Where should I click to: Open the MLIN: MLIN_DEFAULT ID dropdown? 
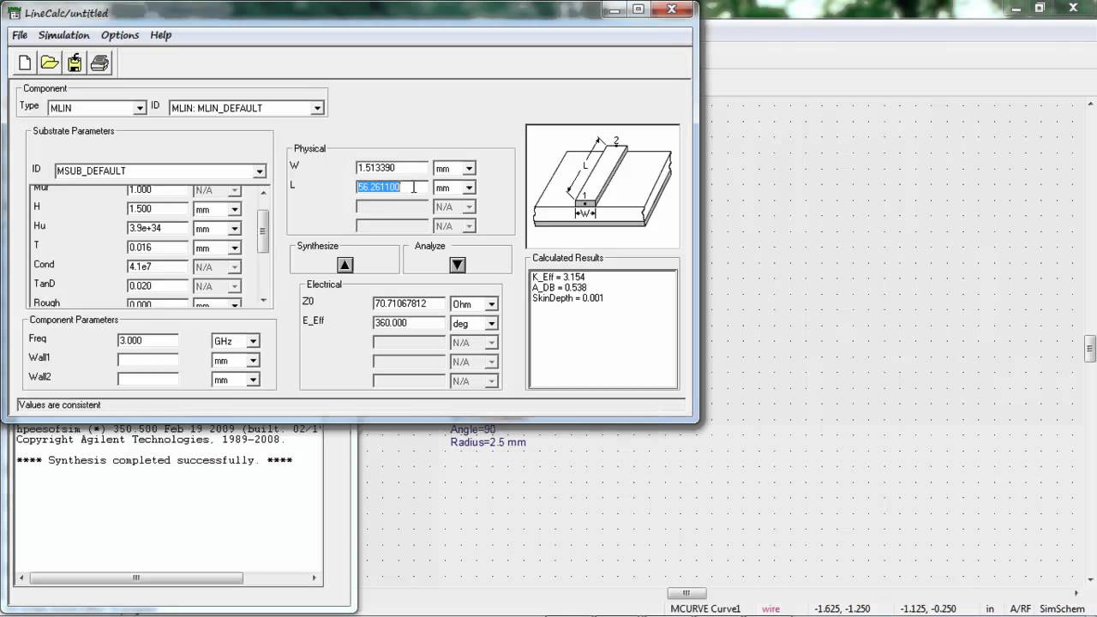click(317, 108)
